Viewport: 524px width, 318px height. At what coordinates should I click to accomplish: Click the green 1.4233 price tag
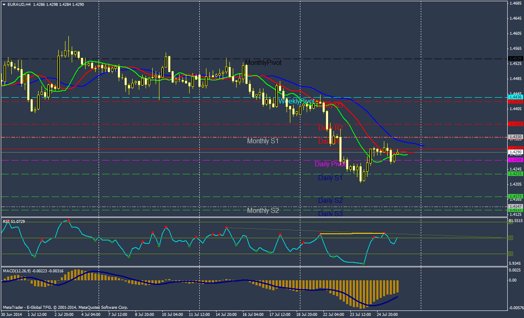(x=515, y=173)
